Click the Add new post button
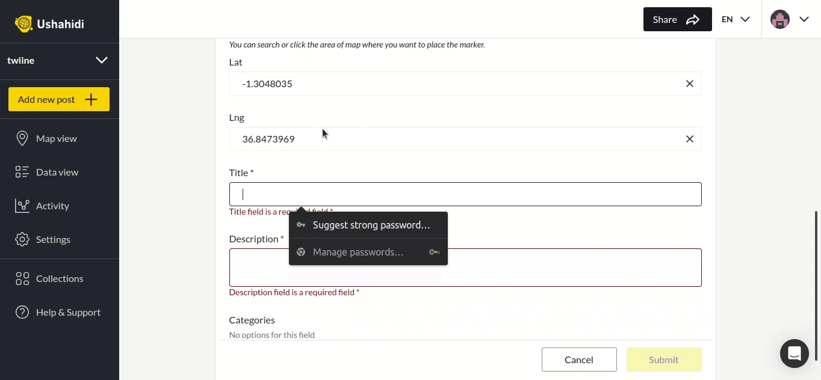 [58, 99]
